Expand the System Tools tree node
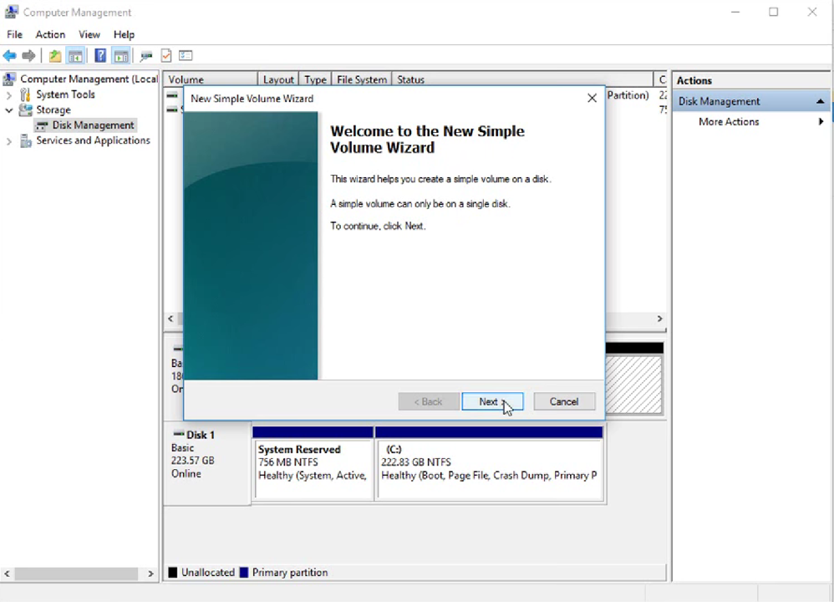This screenshot has width=834, height=602. pyautogui.click(x=8, y=95)
